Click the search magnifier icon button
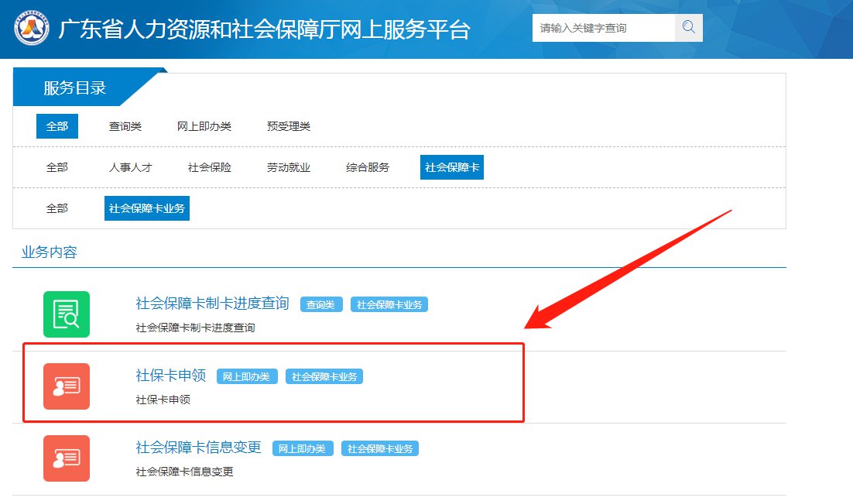 688,28
